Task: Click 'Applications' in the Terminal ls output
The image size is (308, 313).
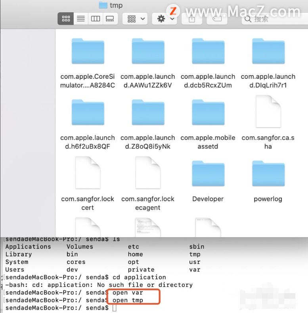Action: (28, 247)
